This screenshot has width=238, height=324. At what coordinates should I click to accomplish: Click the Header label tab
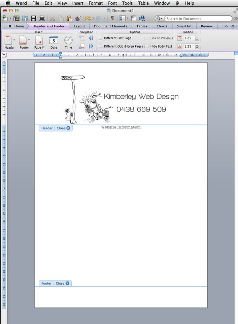point(47,128)
